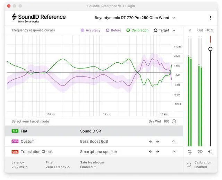Switch to next Translation Check device arrow

pyautogui.click(x=157, y=152)
